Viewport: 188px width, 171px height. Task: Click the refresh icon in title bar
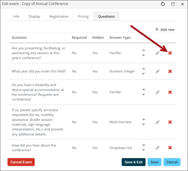click(163, 4)
